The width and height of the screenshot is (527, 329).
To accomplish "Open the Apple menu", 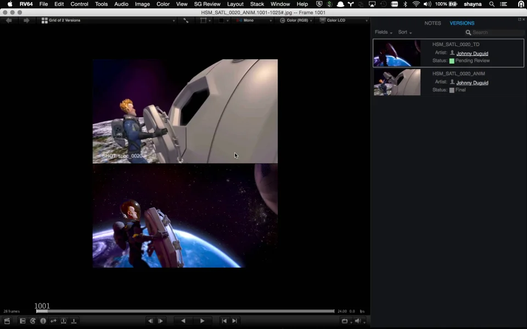I will pyautogui.click(x=10, y=4).
